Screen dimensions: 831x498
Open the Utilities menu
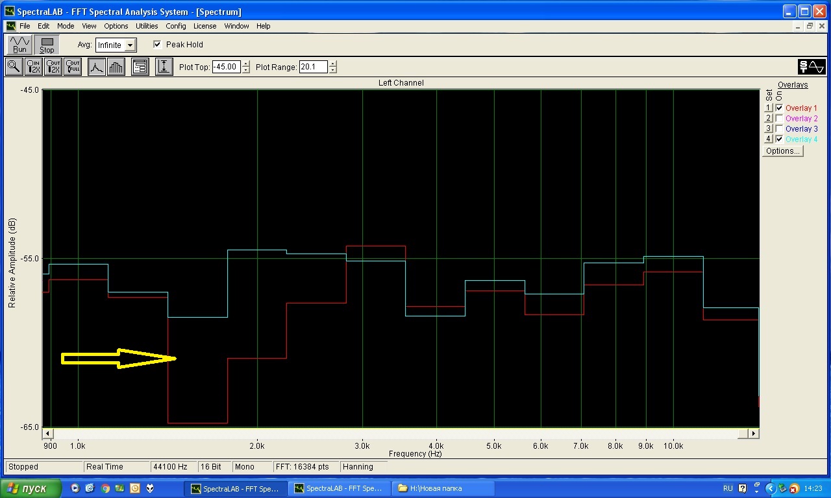(x=147, y=26)
